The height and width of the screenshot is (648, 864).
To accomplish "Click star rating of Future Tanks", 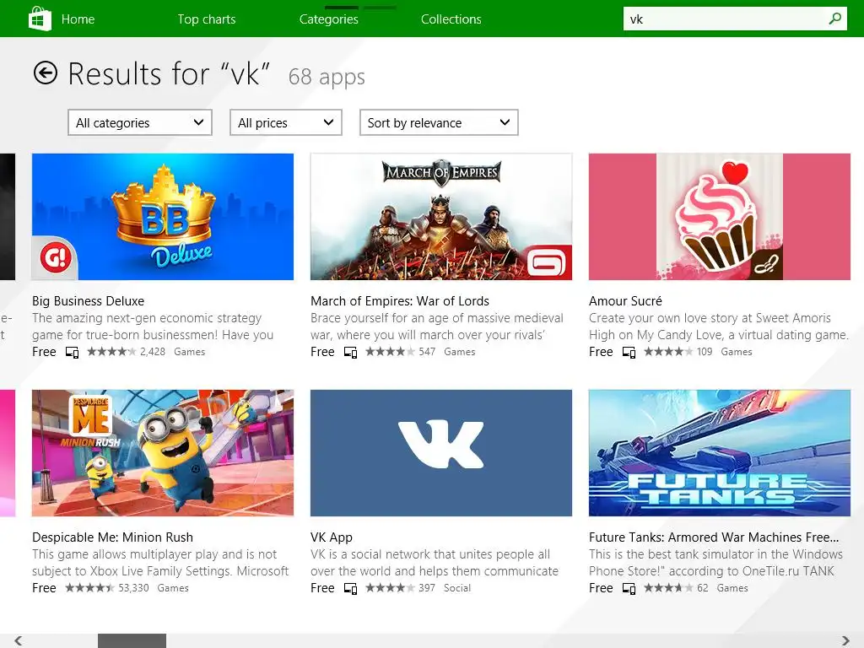I will coord(668,588).
